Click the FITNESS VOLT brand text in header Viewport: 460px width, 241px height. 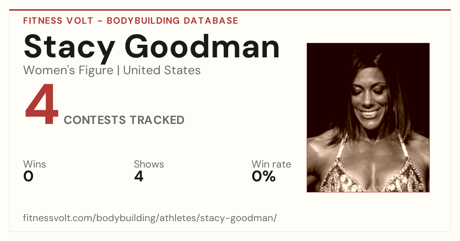(58, 21)
